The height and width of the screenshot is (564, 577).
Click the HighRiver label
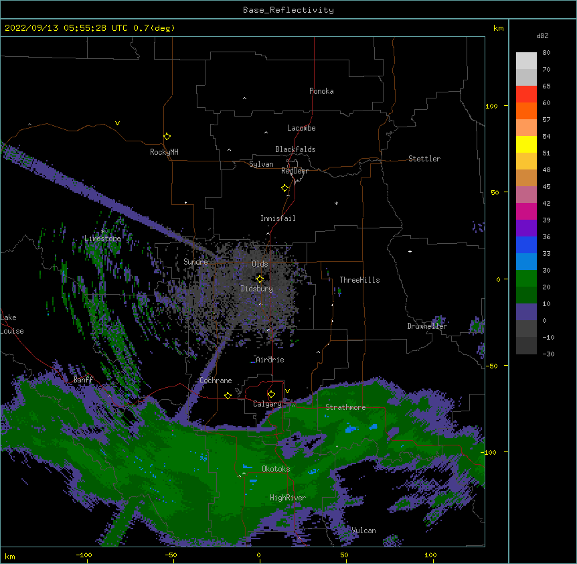tap(288, 498)
